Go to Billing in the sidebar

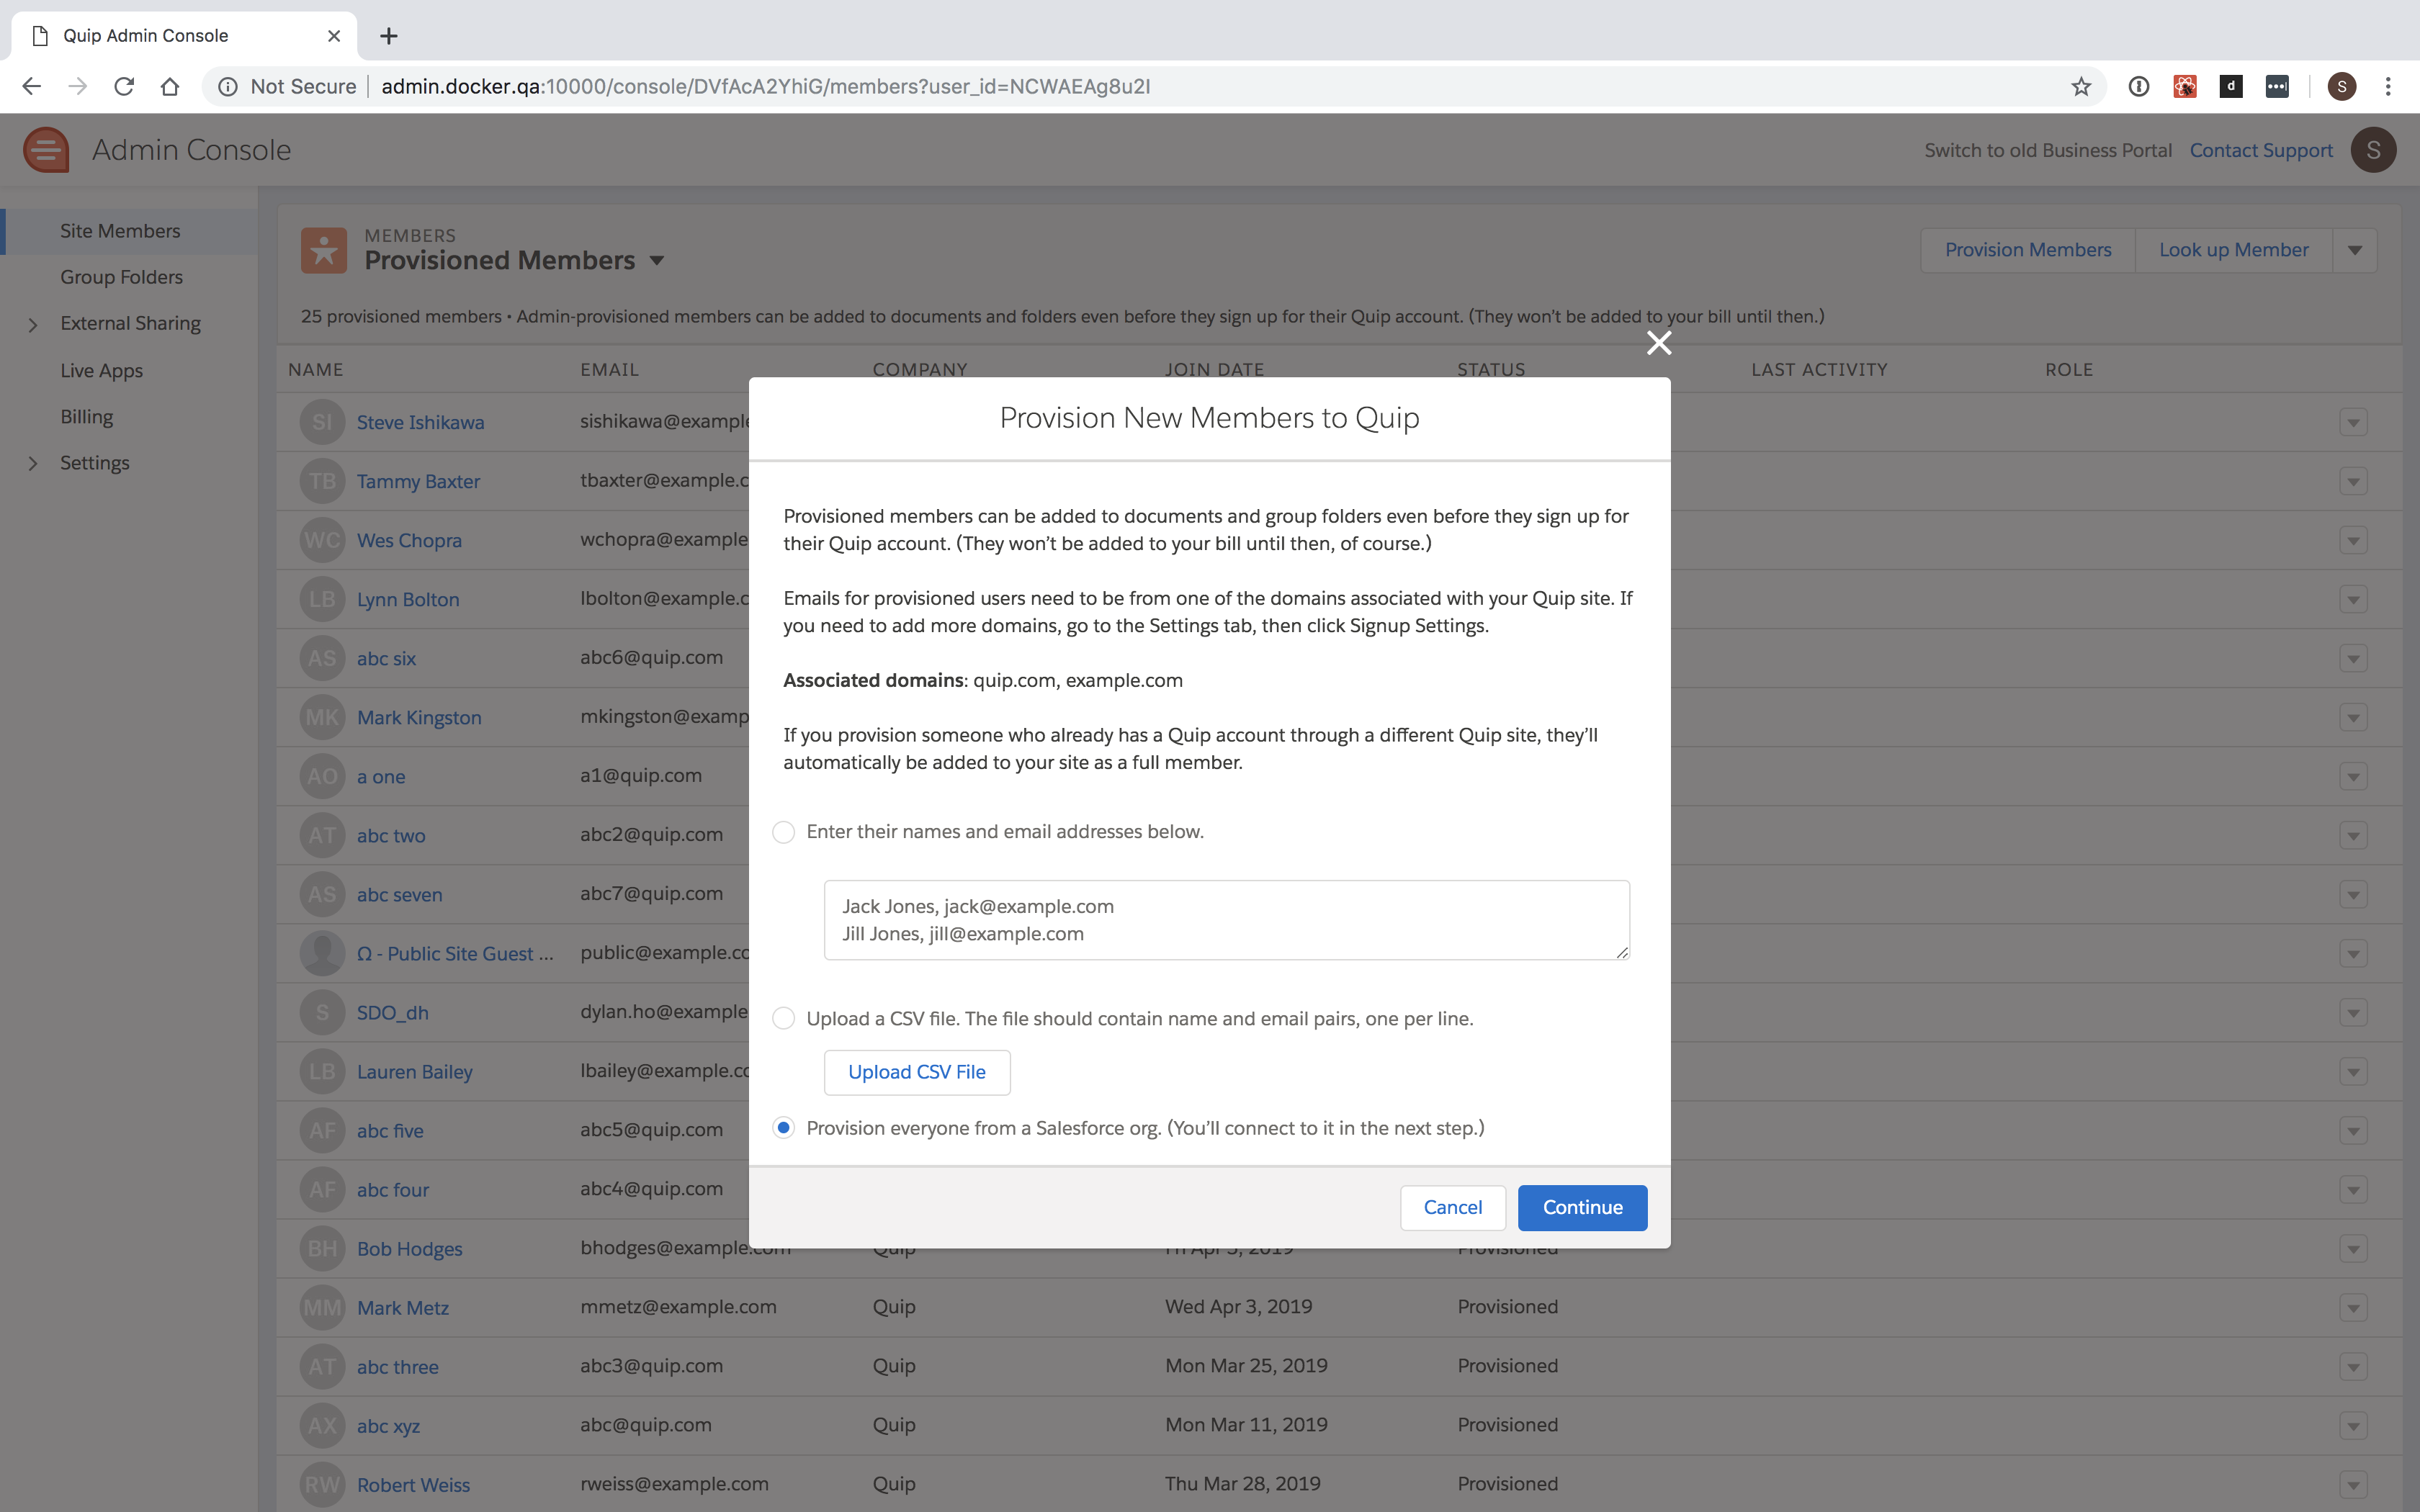(x=86, y=416)
